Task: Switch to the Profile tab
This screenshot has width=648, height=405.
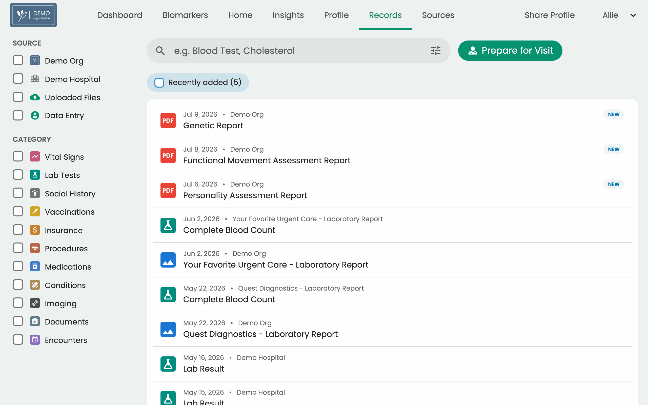Action: click(336, 15)
